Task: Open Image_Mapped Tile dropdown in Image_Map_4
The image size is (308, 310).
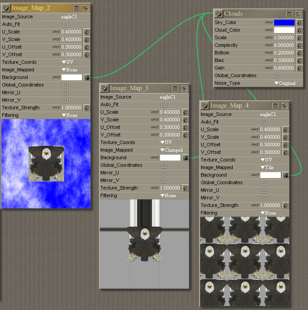Action: [267, 167]
